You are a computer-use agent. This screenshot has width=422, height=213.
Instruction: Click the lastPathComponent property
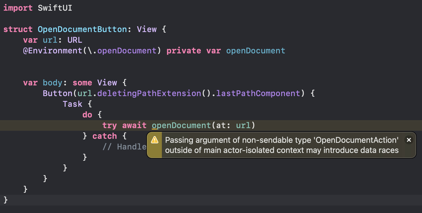point(258,93)
